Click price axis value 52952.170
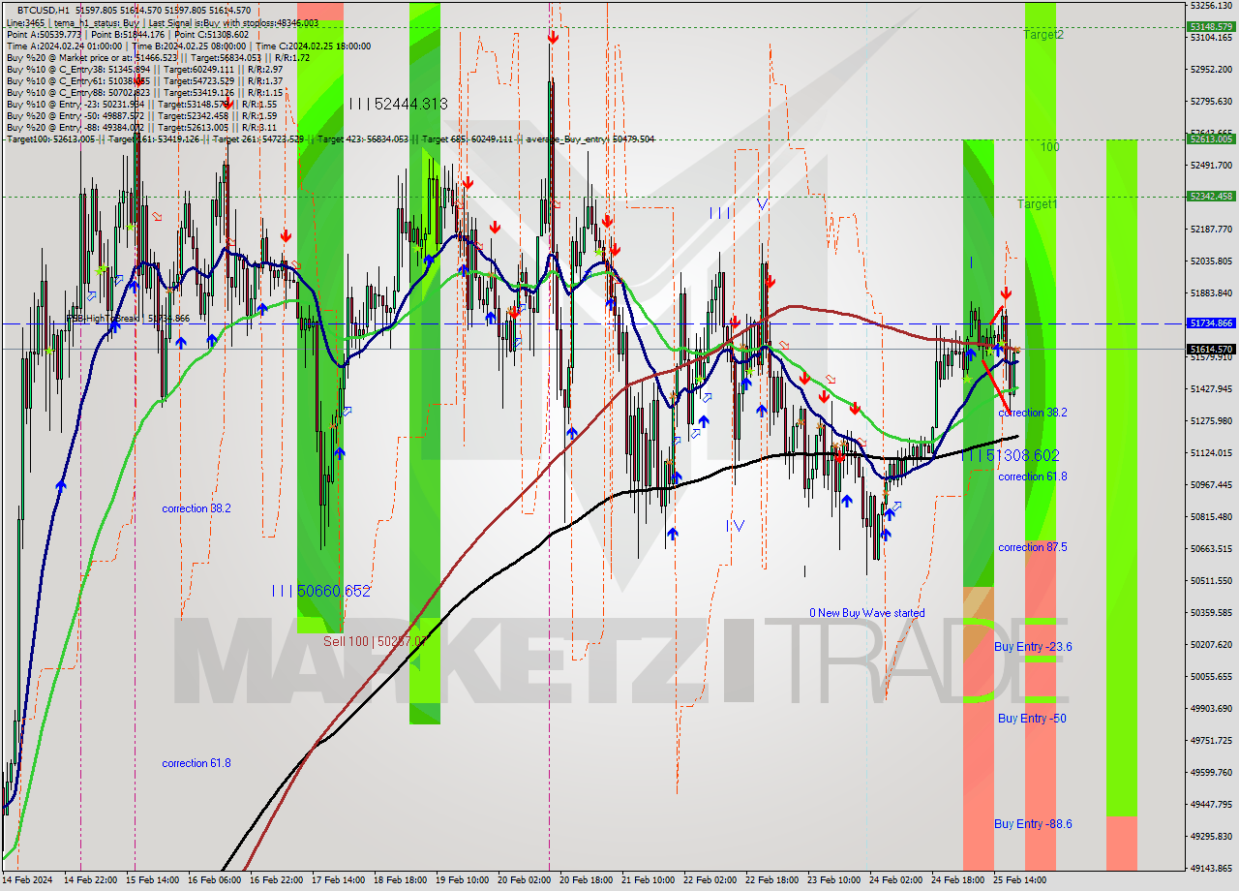The height and width of the screenshot is (891, 1239). (x=1211, y=70)
